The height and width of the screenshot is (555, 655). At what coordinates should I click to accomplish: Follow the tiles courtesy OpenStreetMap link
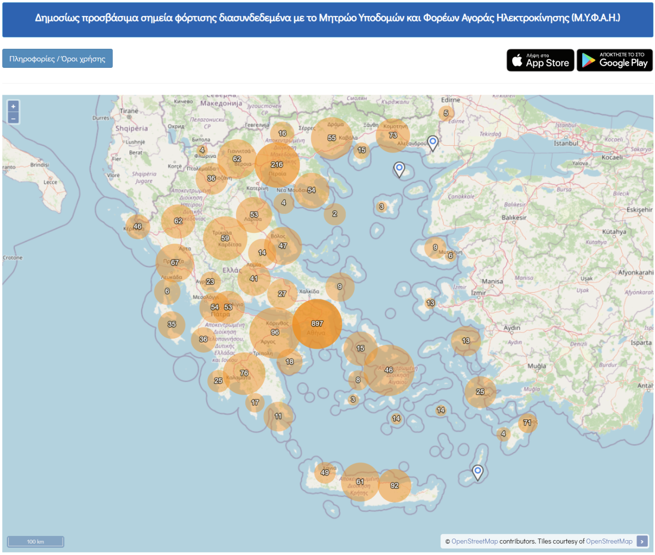[609, 541]
